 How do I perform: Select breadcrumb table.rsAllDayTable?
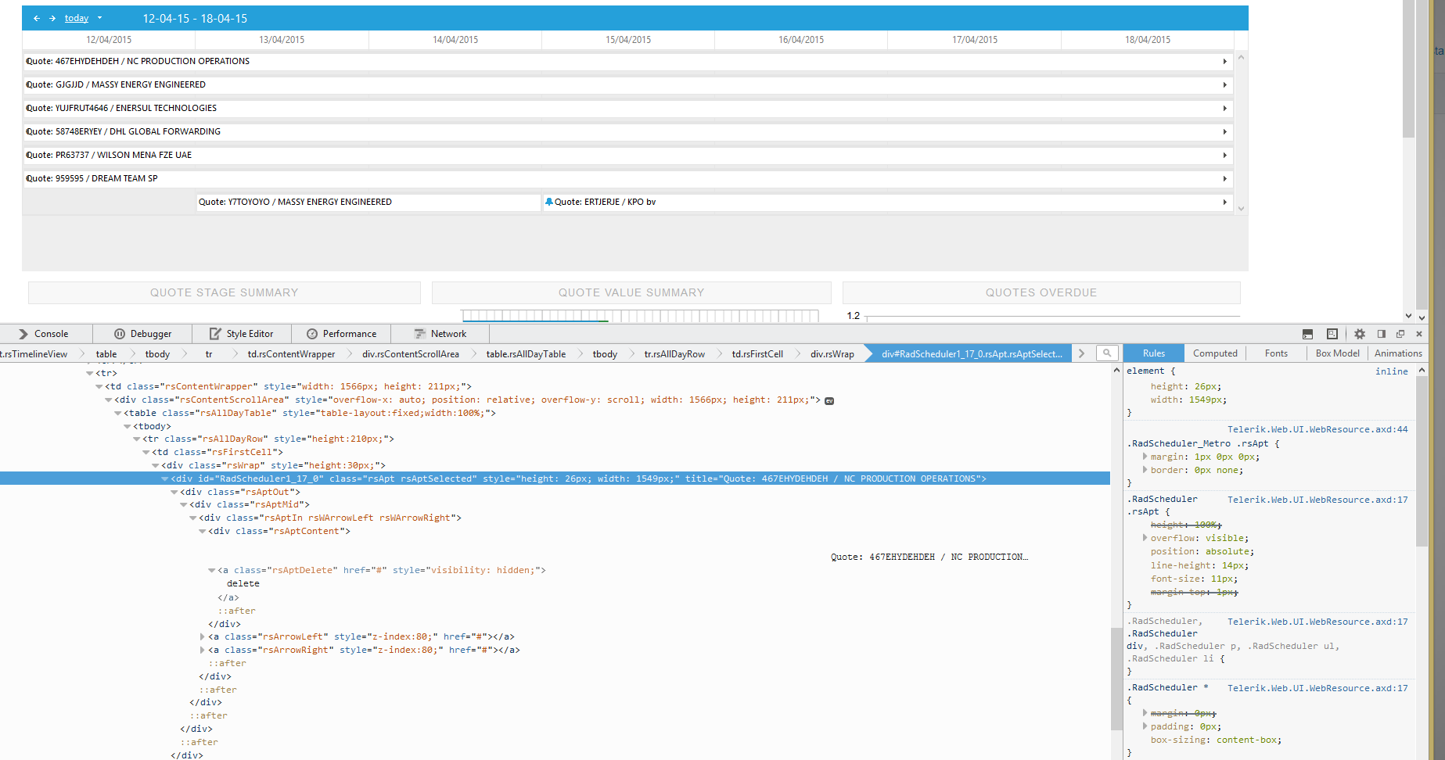coord(526,354)
